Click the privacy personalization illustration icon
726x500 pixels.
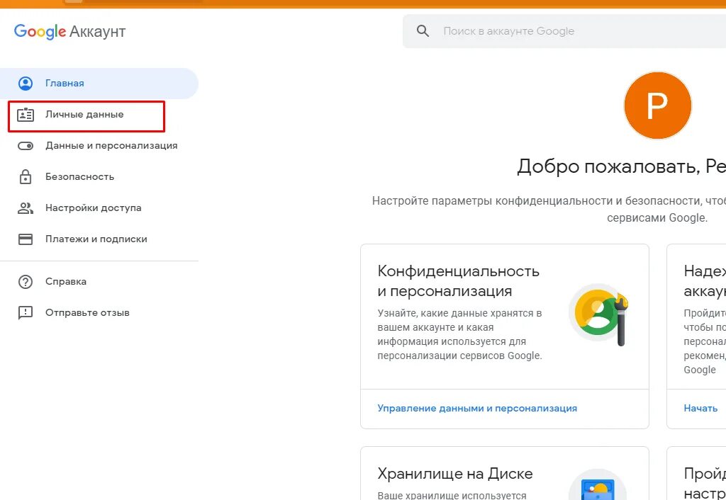[598, 314]
